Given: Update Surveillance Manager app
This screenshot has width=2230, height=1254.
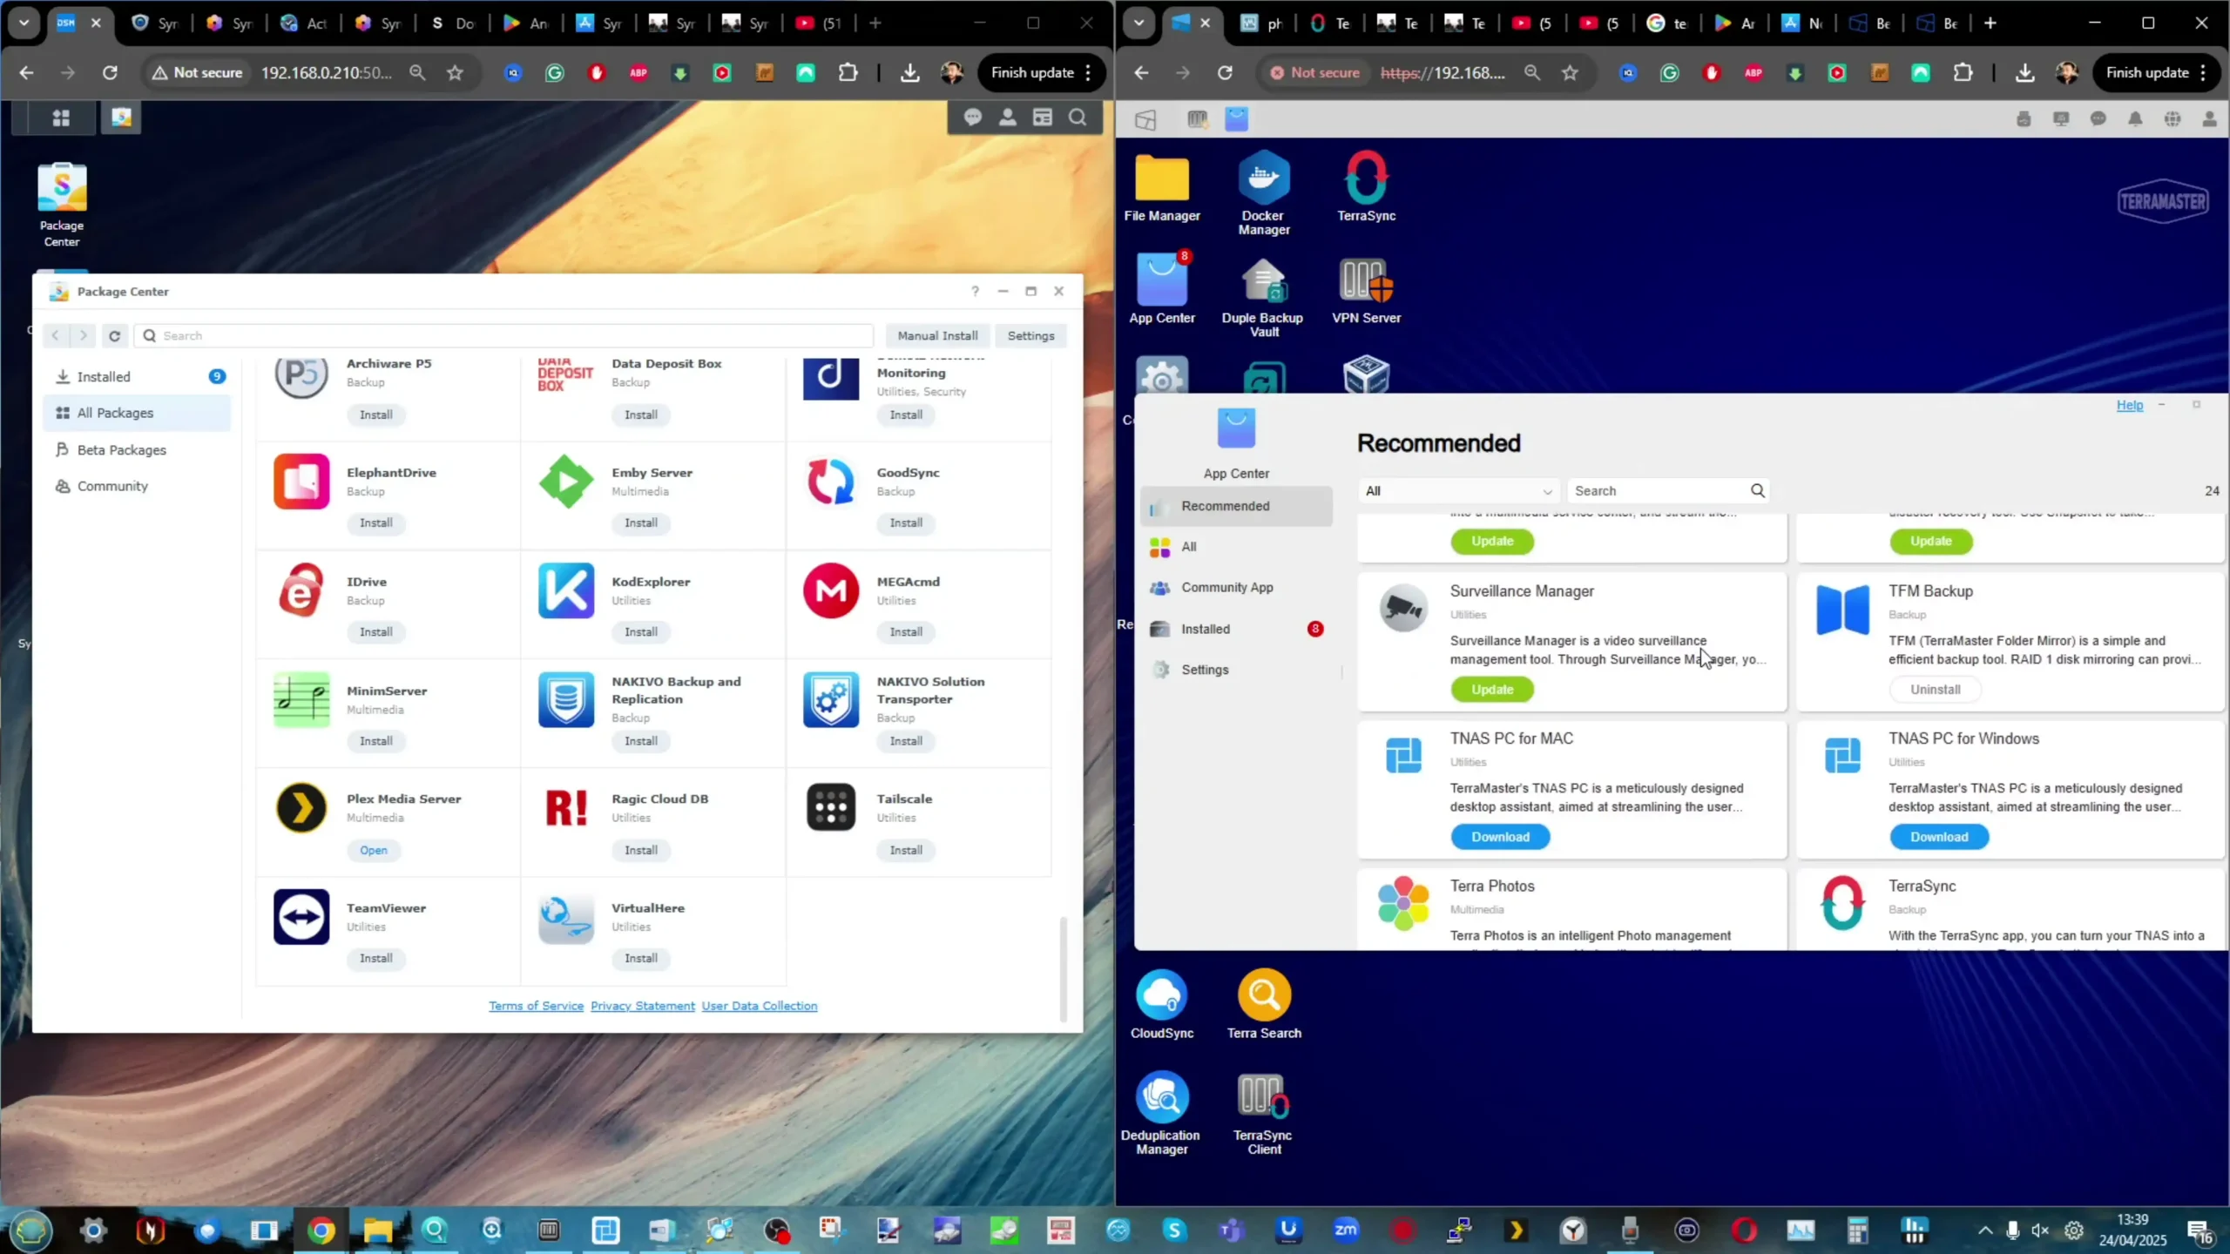Looking at the screenshot, I should [x=1492, y=690].
